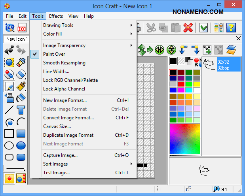The height and width of the screenshot is (196, 245).
Task: Select the red color swatch in palette
Action: [x=182, y=84]
